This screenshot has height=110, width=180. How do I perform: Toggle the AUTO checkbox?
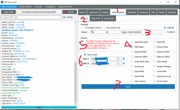(64, 17)
